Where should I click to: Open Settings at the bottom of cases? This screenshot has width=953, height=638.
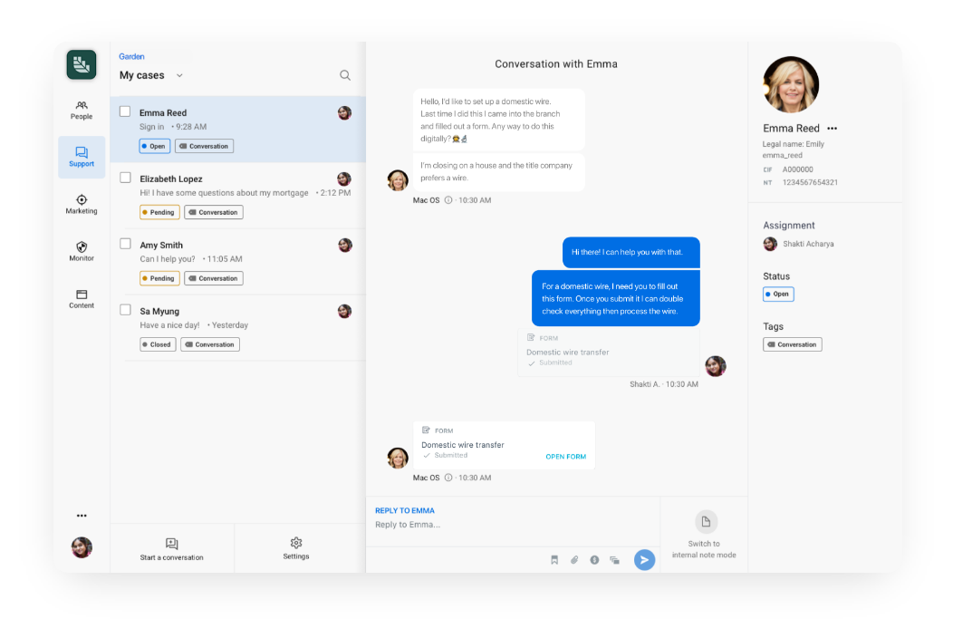[x=296, y=548]
